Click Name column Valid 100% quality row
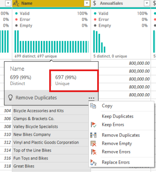156x172 pixels. 51,13
